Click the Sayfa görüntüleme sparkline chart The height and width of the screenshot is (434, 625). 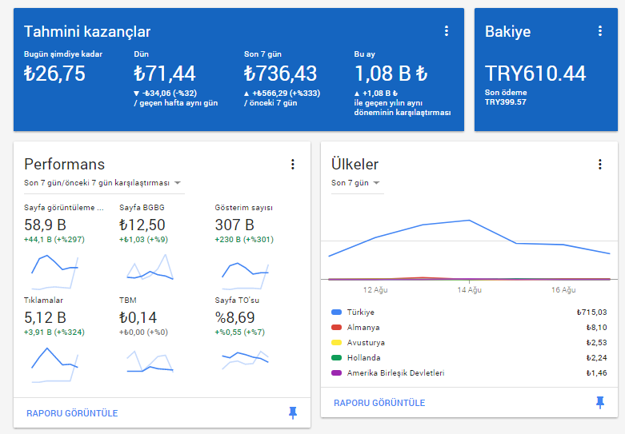(55, 272)
